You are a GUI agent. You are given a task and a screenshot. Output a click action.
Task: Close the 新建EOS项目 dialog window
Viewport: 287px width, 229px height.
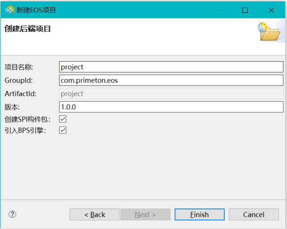(x=271, y=10)
